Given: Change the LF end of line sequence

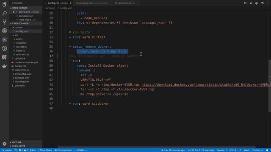Looking at the screenshot, I should (x=240, y=150).
